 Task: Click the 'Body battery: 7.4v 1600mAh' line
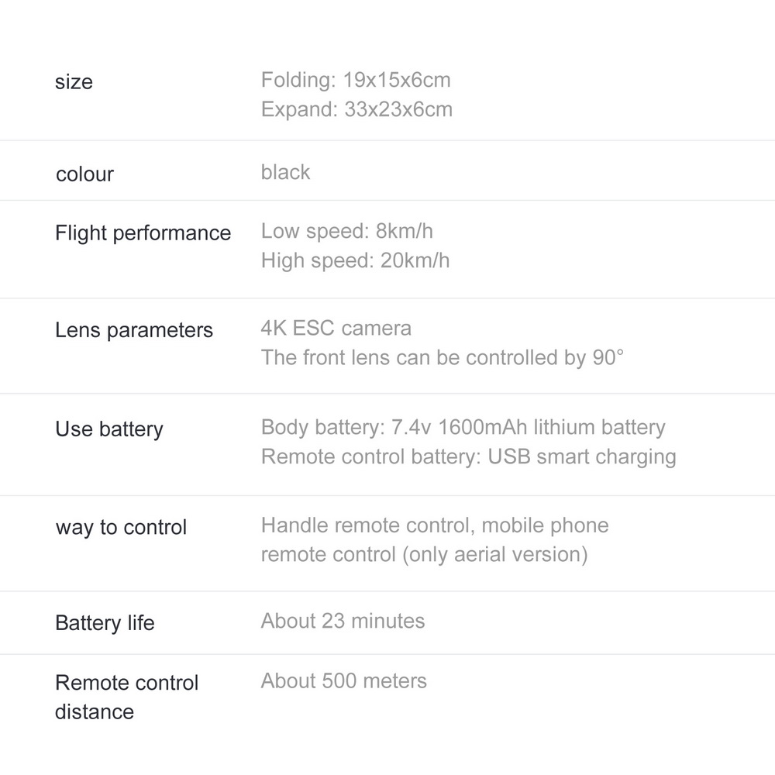463,427
